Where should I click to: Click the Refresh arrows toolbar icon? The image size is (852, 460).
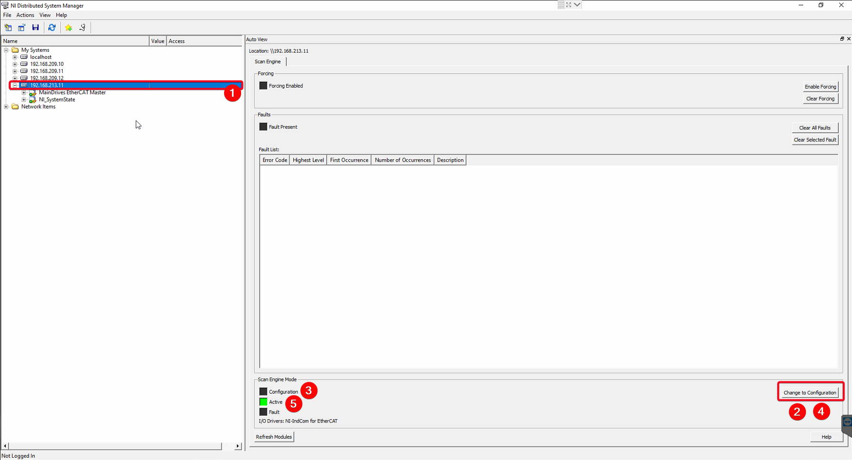tap(52, 27)
